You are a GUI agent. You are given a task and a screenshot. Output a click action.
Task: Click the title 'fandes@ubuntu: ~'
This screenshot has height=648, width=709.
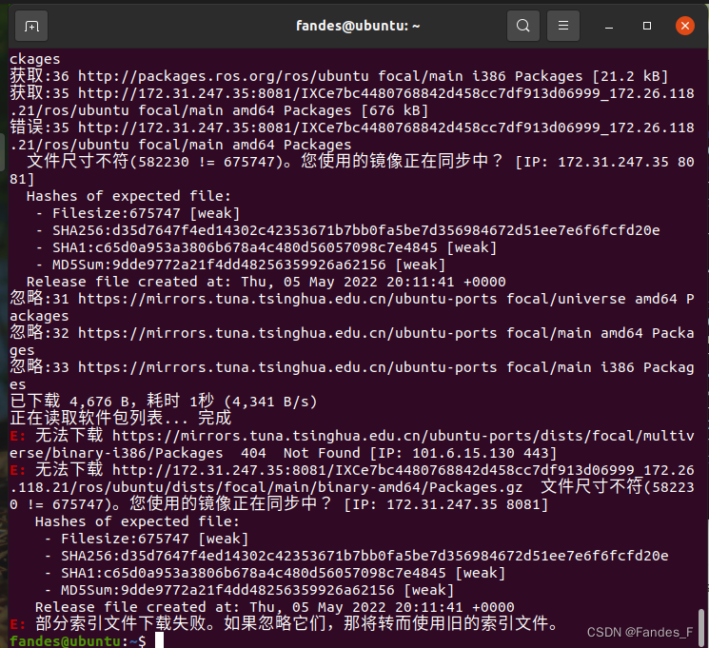[358, 26]
